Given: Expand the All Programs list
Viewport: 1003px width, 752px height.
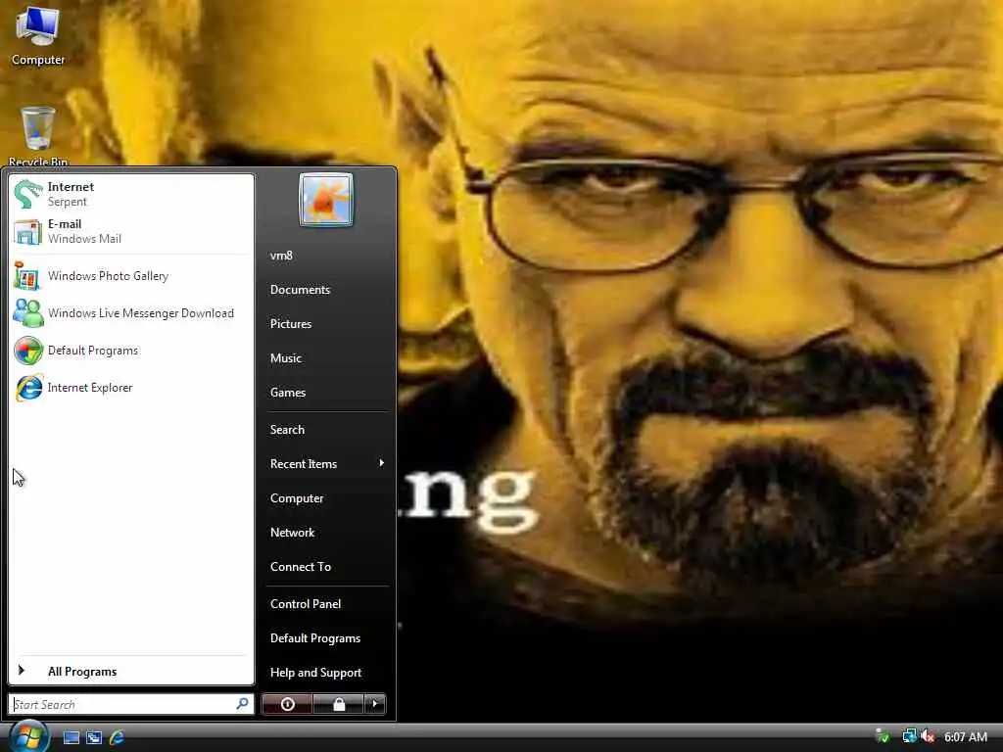Looking at the screenshot, I should [131, 672].
